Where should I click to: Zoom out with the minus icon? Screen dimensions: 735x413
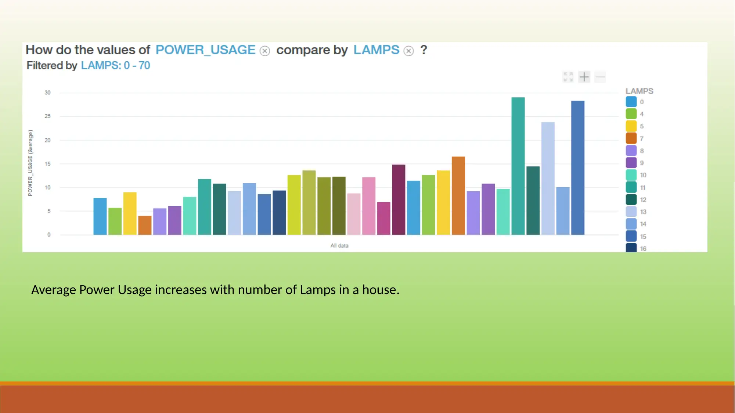pos(600,77)
